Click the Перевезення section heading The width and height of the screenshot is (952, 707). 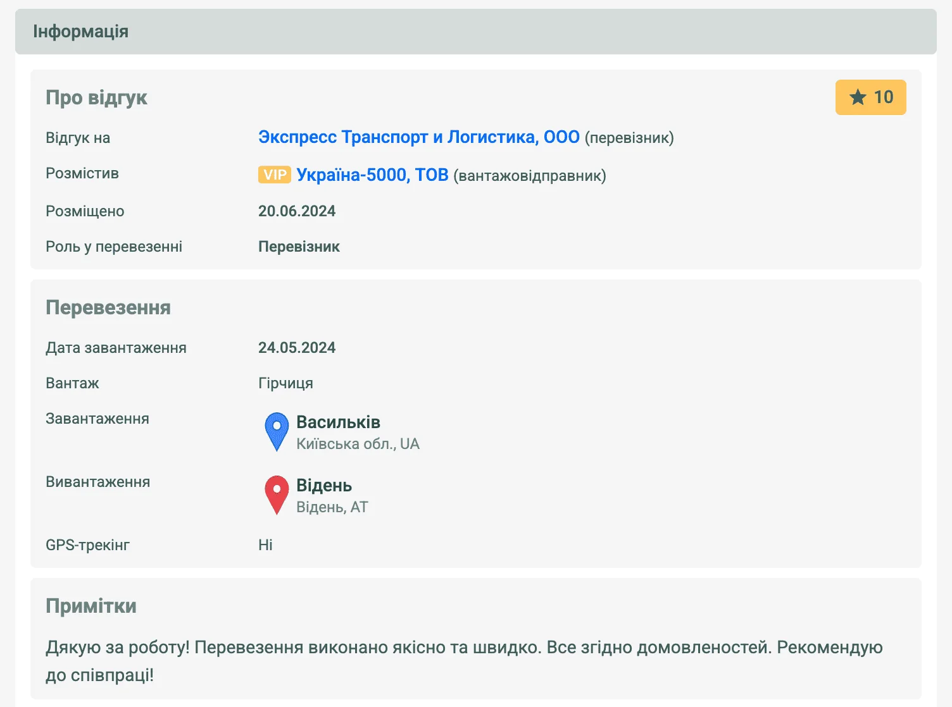[x=108, y=307]
